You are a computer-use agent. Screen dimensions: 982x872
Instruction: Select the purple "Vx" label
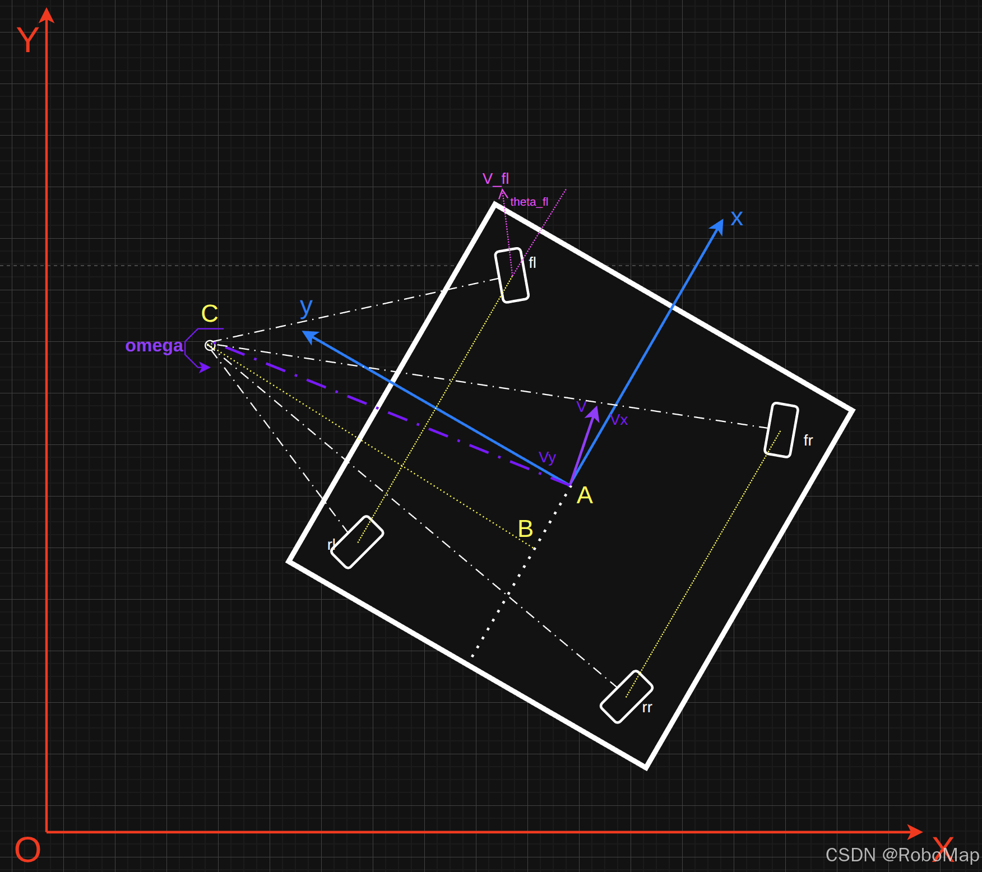pos(619,420)
